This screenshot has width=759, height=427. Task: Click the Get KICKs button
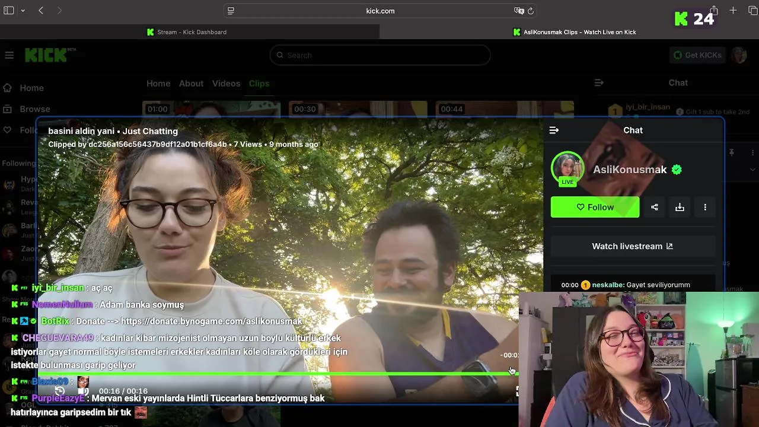point(697,55)
